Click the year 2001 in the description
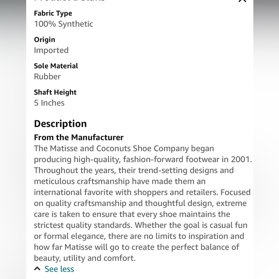This screenshot has width=279, height=279. (x=240, y=159)
